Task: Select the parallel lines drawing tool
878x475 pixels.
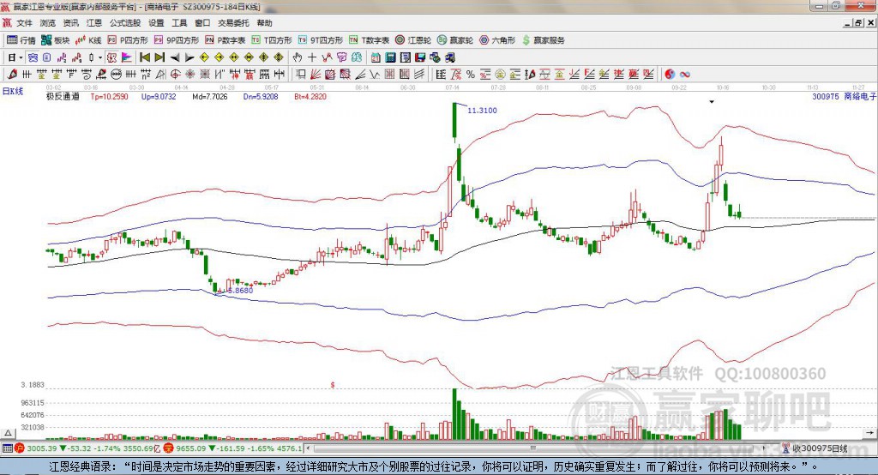Action: [x=418, y=74]
